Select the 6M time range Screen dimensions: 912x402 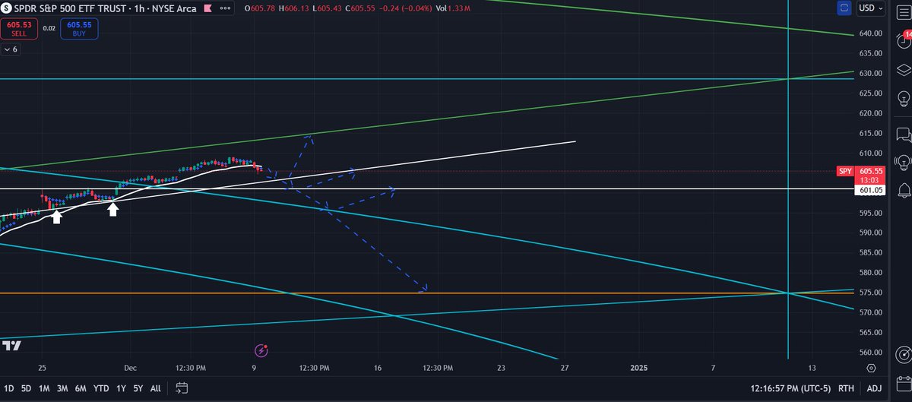click(x=81, y=388)
